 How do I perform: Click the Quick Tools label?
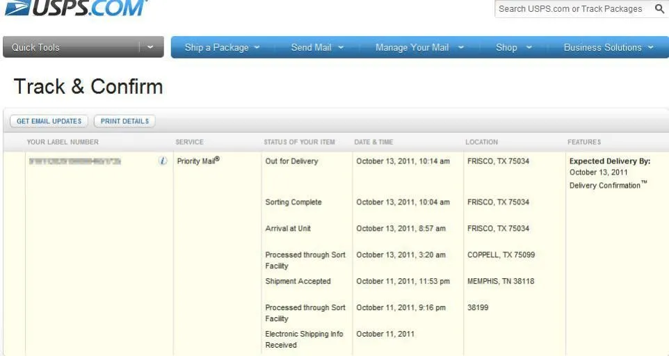36,47
